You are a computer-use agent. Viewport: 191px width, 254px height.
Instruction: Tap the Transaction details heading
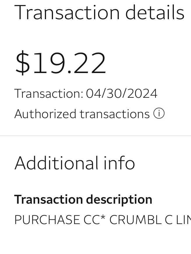pos(99,12)
